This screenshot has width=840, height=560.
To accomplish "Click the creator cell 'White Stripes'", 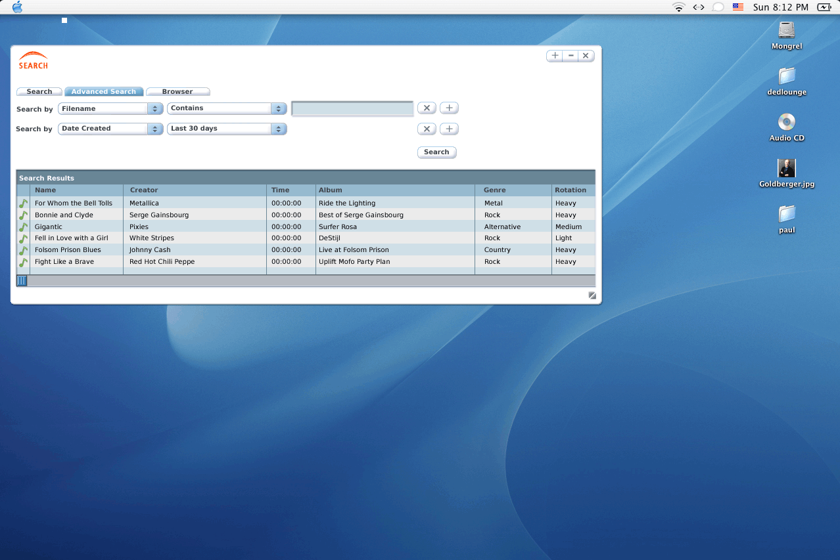I will (x=152, y=238).
